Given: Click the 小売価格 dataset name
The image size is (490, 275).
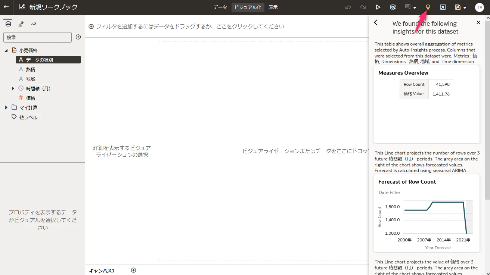Looking at the screenshot, I should tap(28, 50).
